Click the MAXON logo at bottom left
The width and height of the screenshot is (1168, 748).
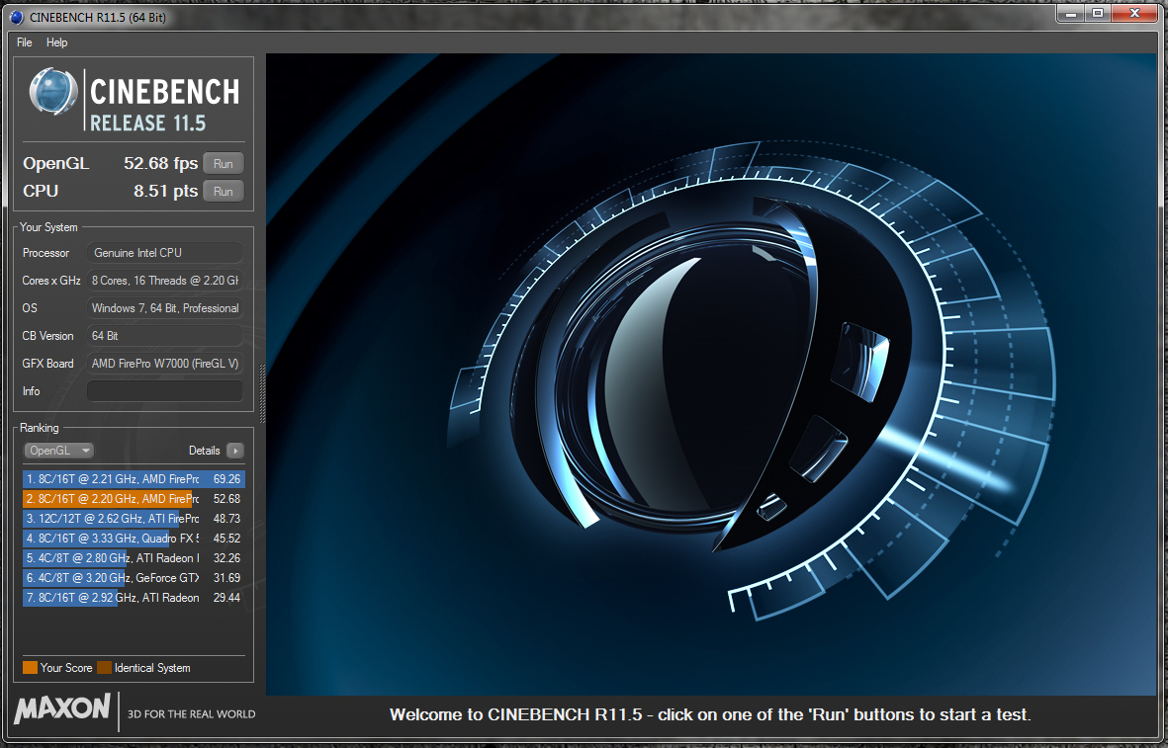coord(61,708)
